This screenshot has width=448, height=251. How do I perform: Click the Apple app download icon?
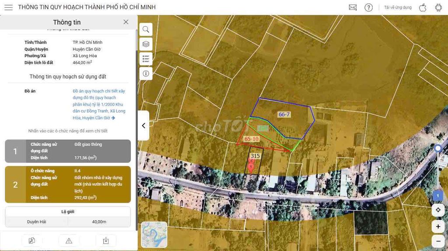(423, 7)
